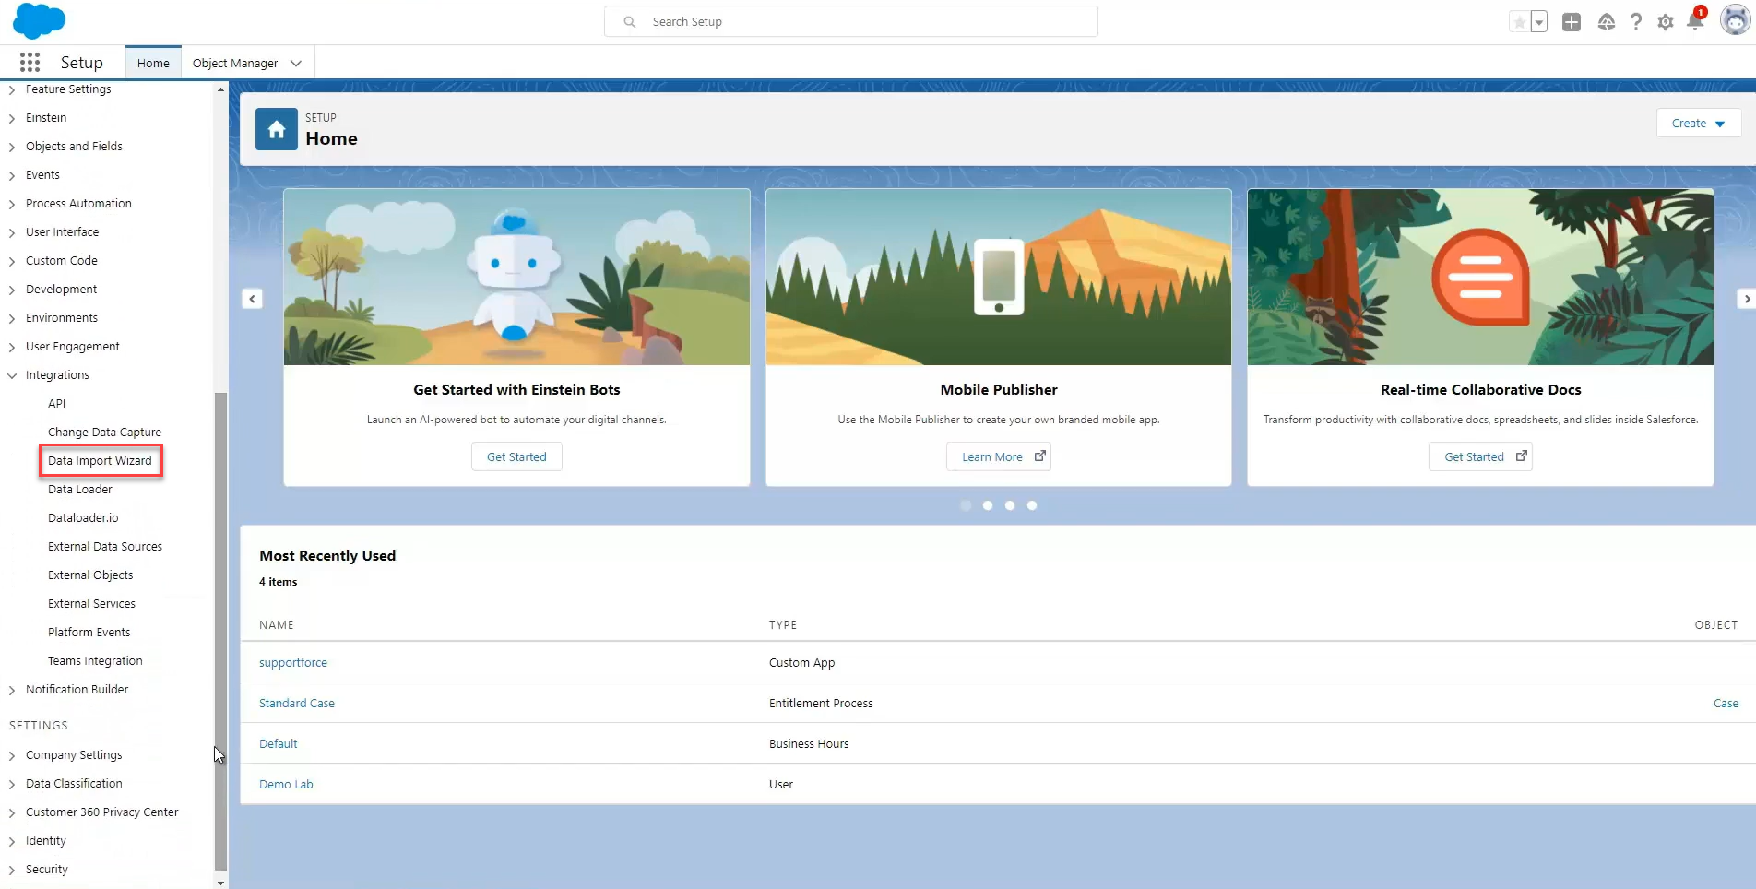Open the Demo Lab user link
Viewport: 1756px width, 889px height.
pyautogui.click(x=286, y=784)
